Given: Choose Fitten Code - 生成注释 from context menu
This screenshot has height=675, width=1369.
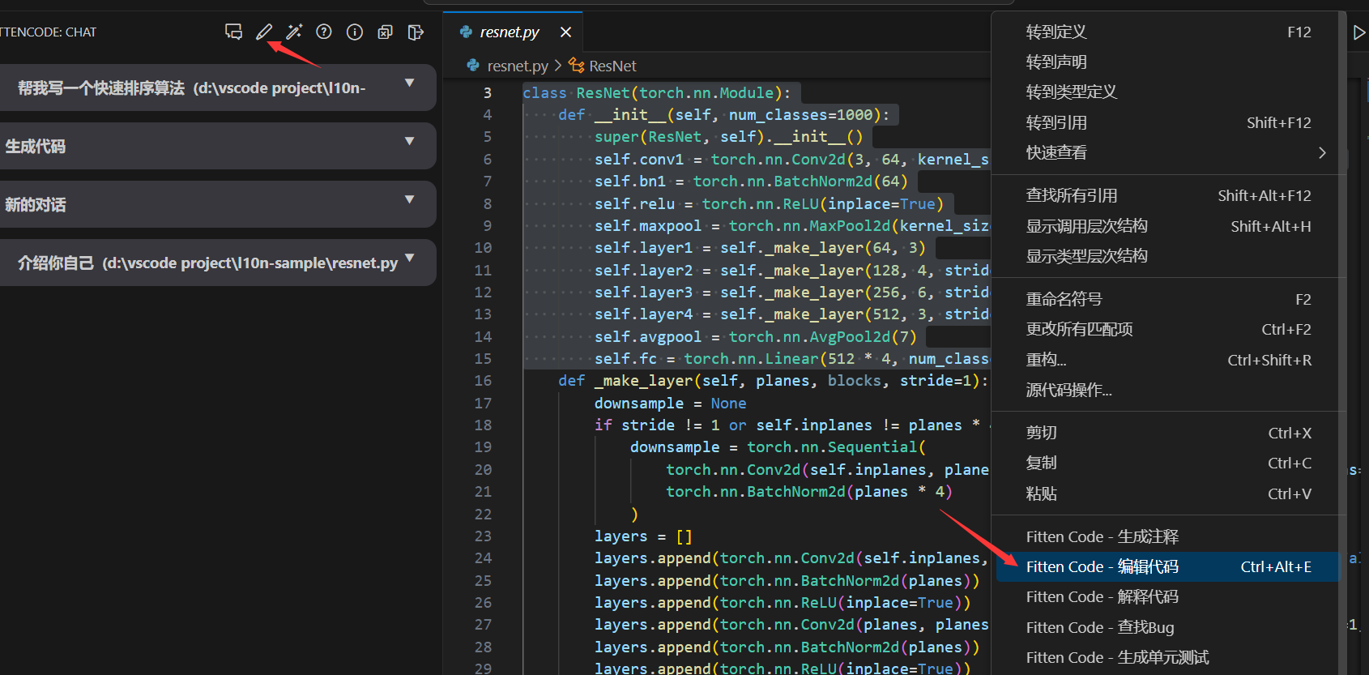Looking at the screenshot, I should pyautogui.click(x=1102, y=536).
